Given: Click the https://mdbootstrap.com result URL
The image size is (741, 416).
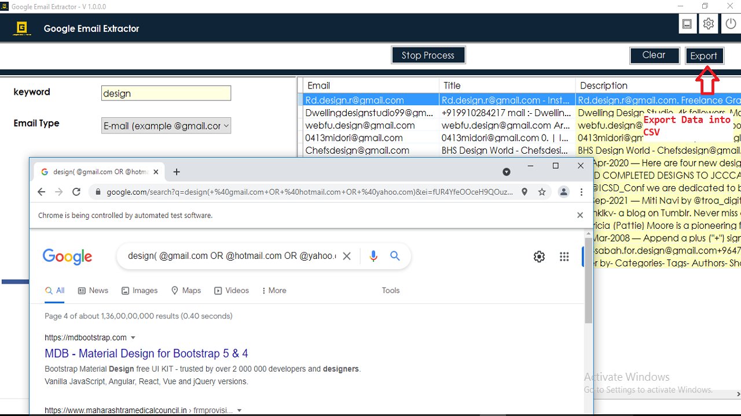Looking at the screenshot, I should [86, 337].
